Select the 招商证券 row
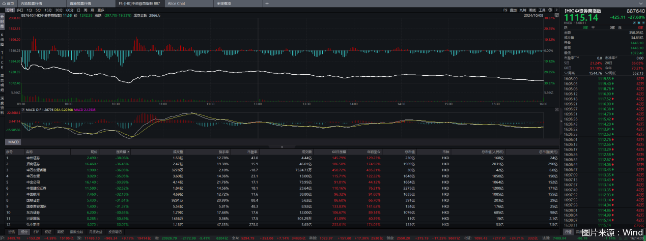Viewport: 646px width, 241px height. [x=282, y=164]
